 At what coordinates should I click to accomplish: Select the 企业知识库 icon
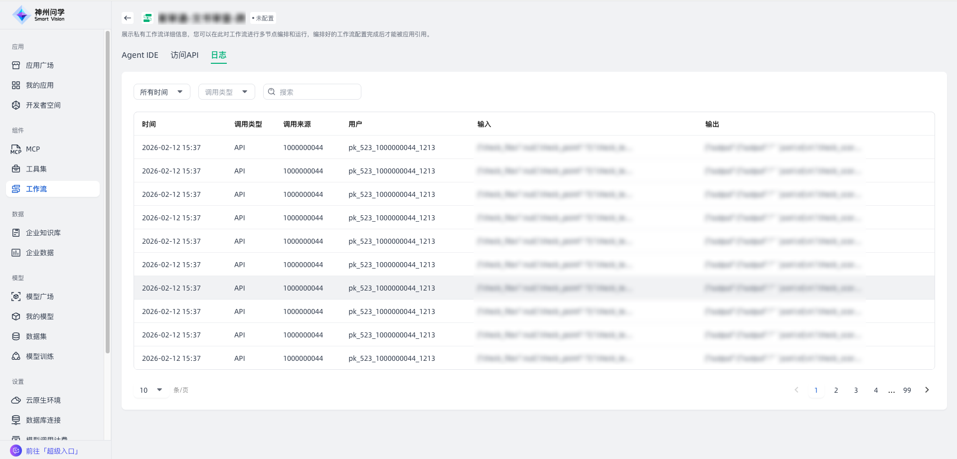16,233
